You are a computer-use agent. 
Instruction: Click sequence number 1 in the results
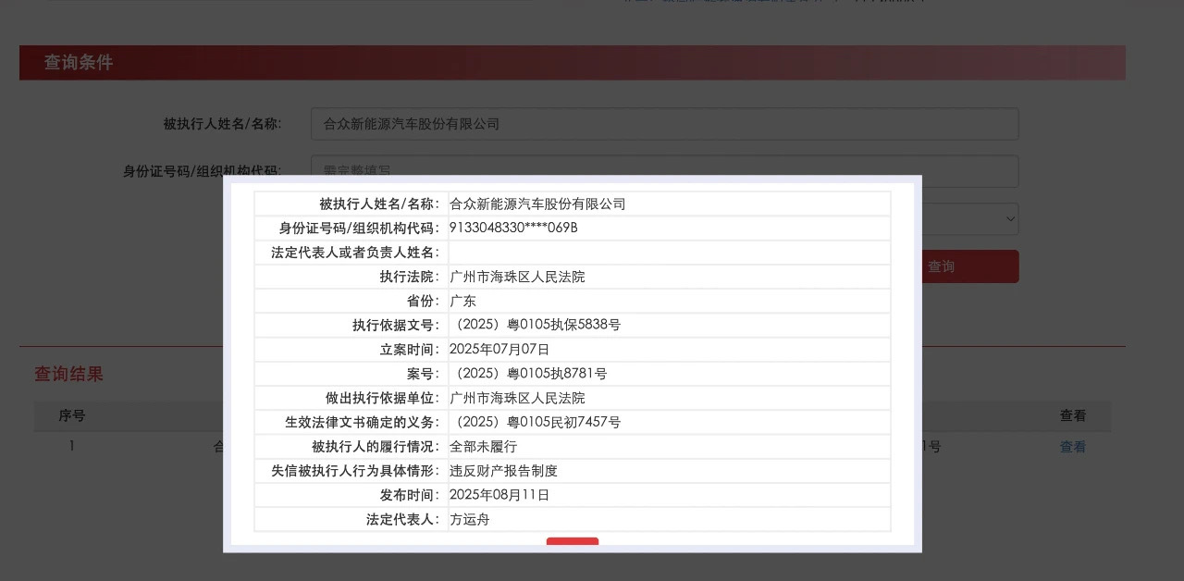pos(72,447)
